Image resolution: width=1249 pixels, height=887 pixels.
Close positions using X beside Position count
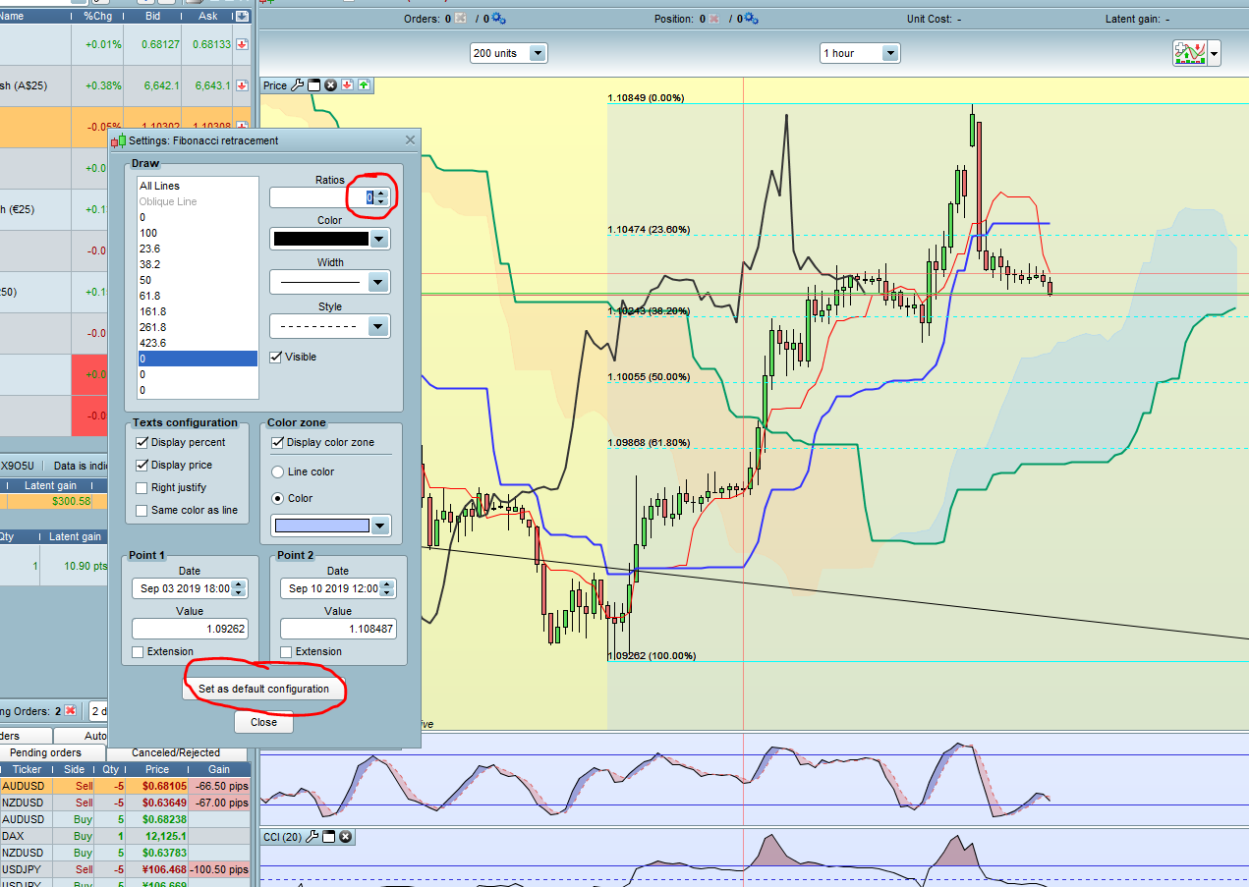coord(713,19)
